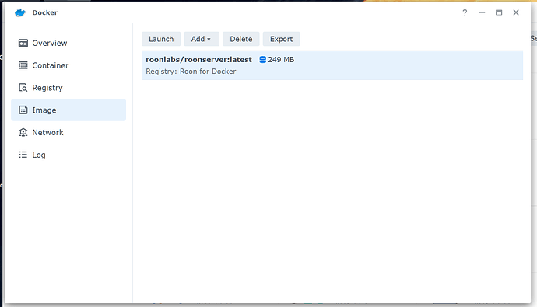The image size is (537, 307).
Task: Click the 249 MB size text
Action: [x=281, y=60]
